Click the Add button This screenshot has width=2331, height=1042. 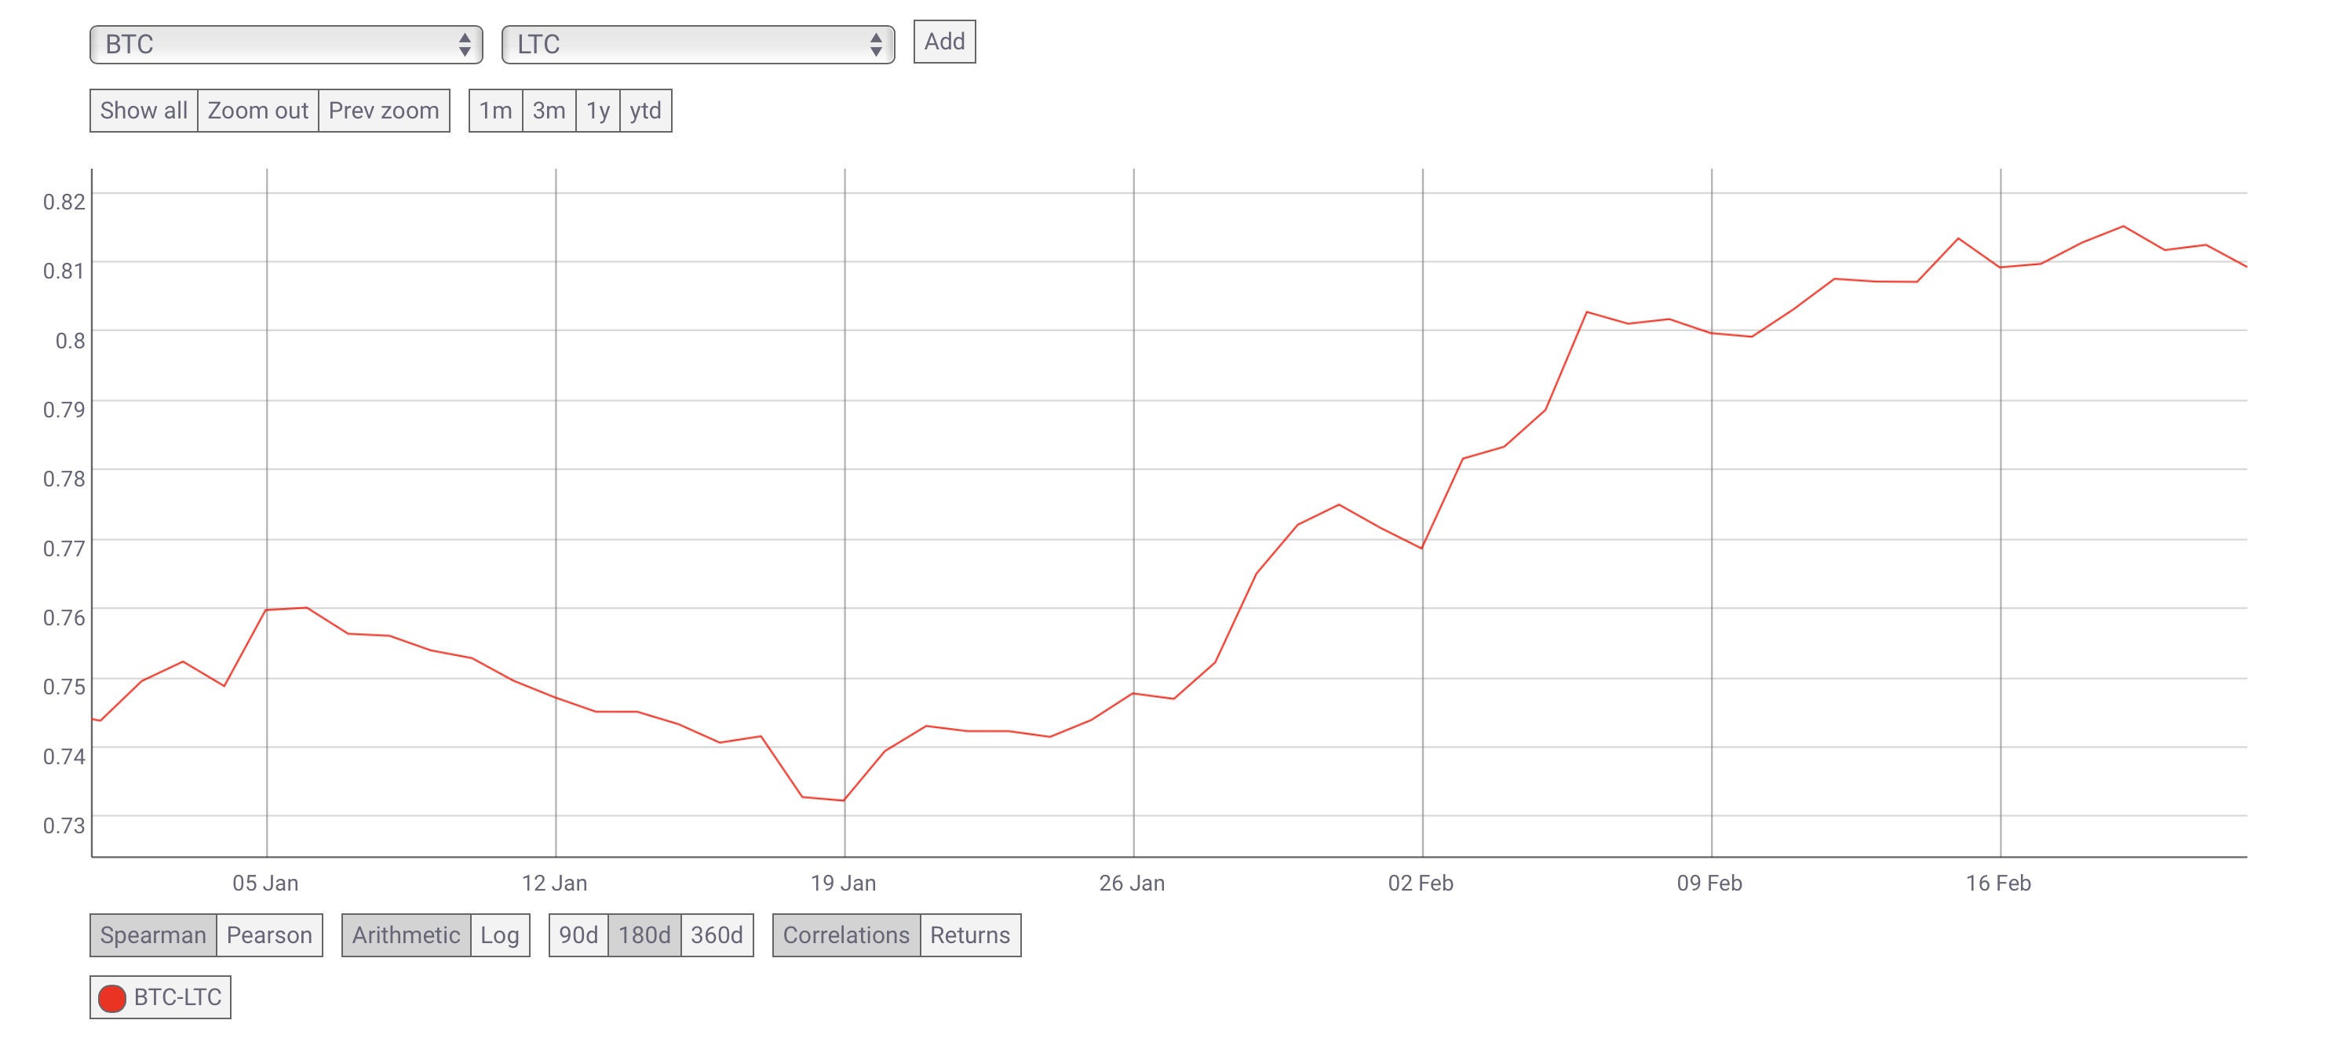(x=944, y=42)
